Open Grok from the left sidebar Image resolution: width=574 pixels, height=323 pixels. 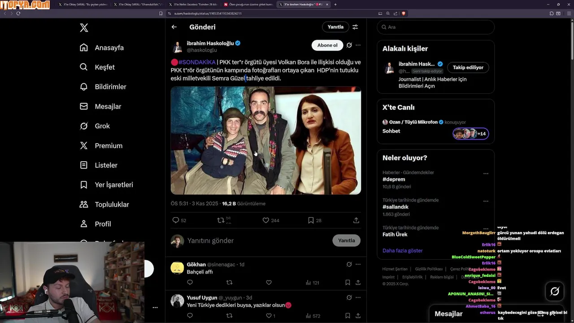(x=95, y=126)
